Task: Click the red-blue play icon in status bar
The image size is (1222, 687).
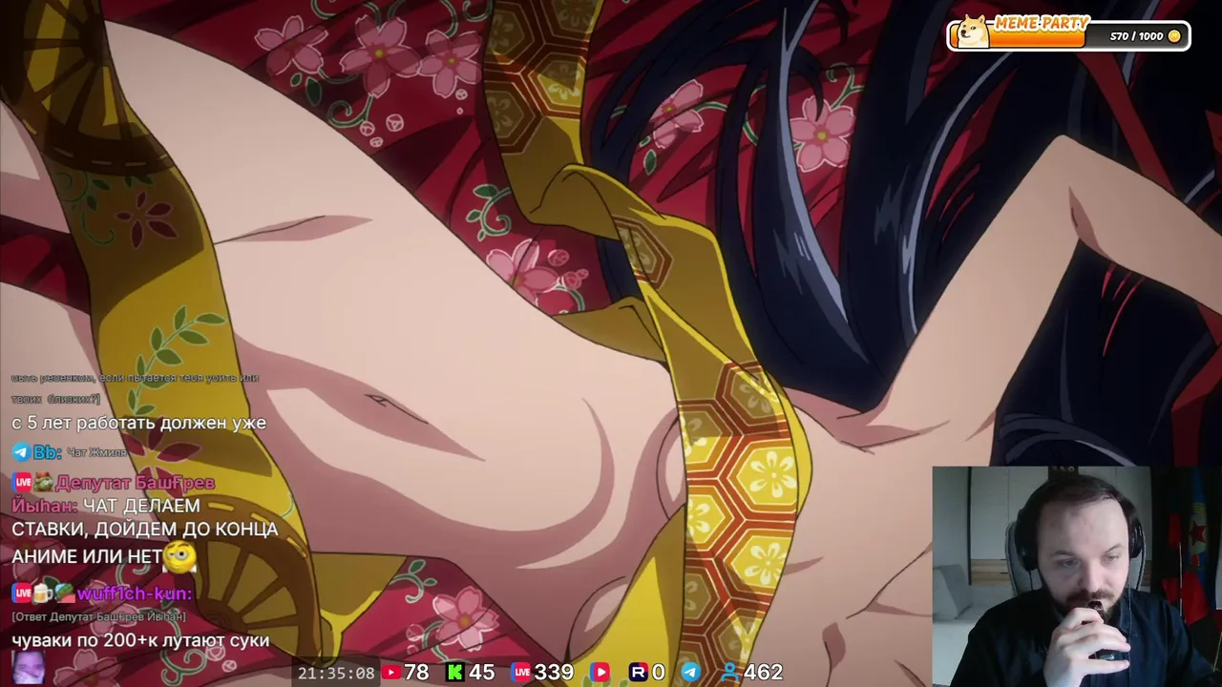Action: click(600, 673)
